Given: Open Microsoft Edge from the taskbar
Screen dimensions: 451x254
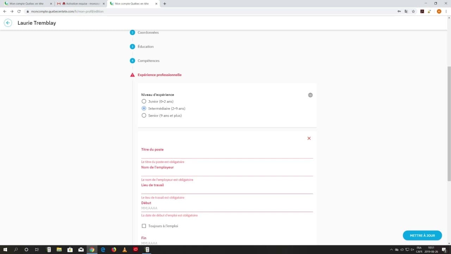Looking at the screenshot, I should (103, 249).
